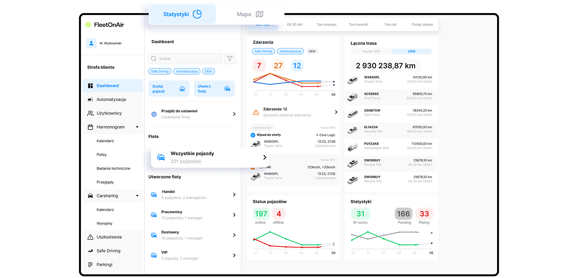
Task: Click the Dostawcy fleet car icon
Action: (x=154, y=235)
